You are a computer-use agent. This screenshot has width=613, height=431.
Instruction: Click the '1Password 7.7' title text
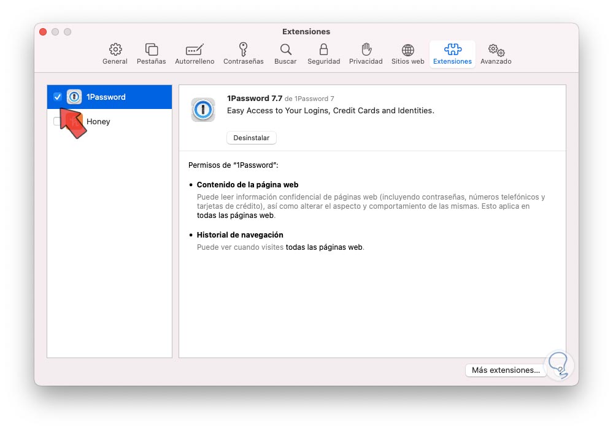255,99
